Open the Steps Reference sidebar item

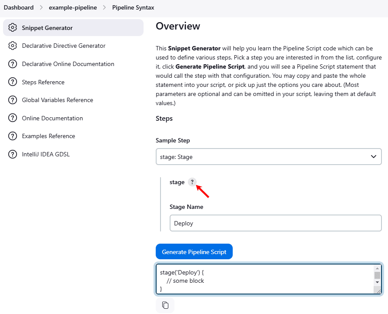click(x=43, y=83)
